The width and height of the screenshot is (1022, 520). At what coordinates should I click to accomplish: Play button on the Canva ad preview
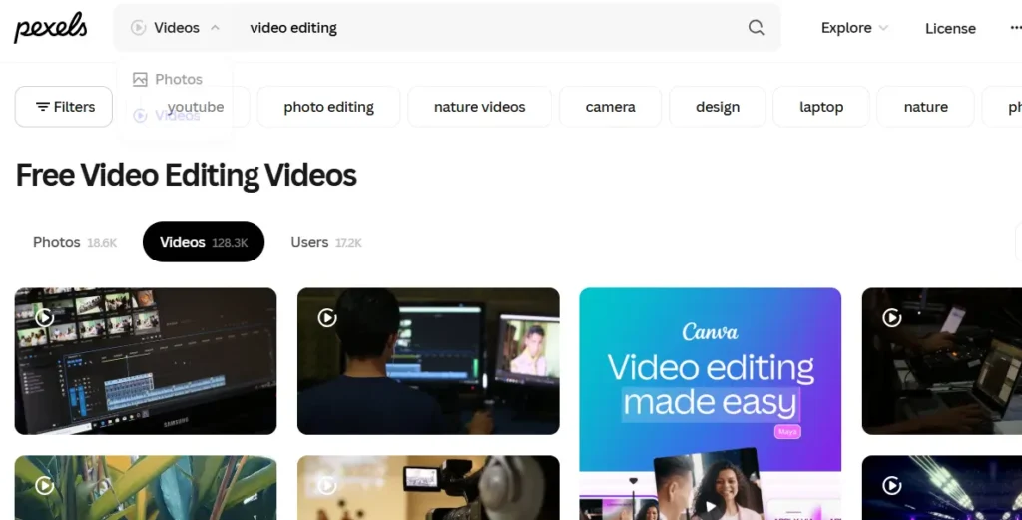click(710, 506)
